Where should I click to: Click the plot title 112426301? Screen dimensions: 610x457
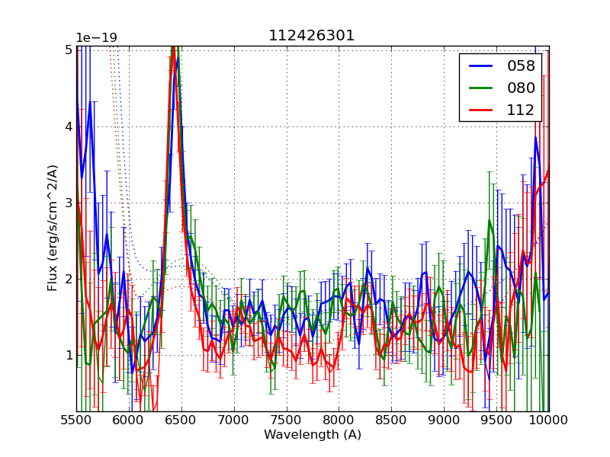tap(312, 36)
